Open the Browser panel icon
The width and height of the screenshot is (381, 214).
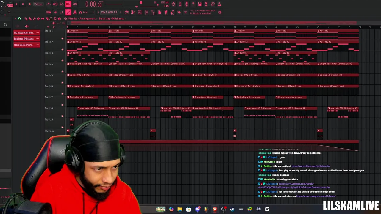153,12
